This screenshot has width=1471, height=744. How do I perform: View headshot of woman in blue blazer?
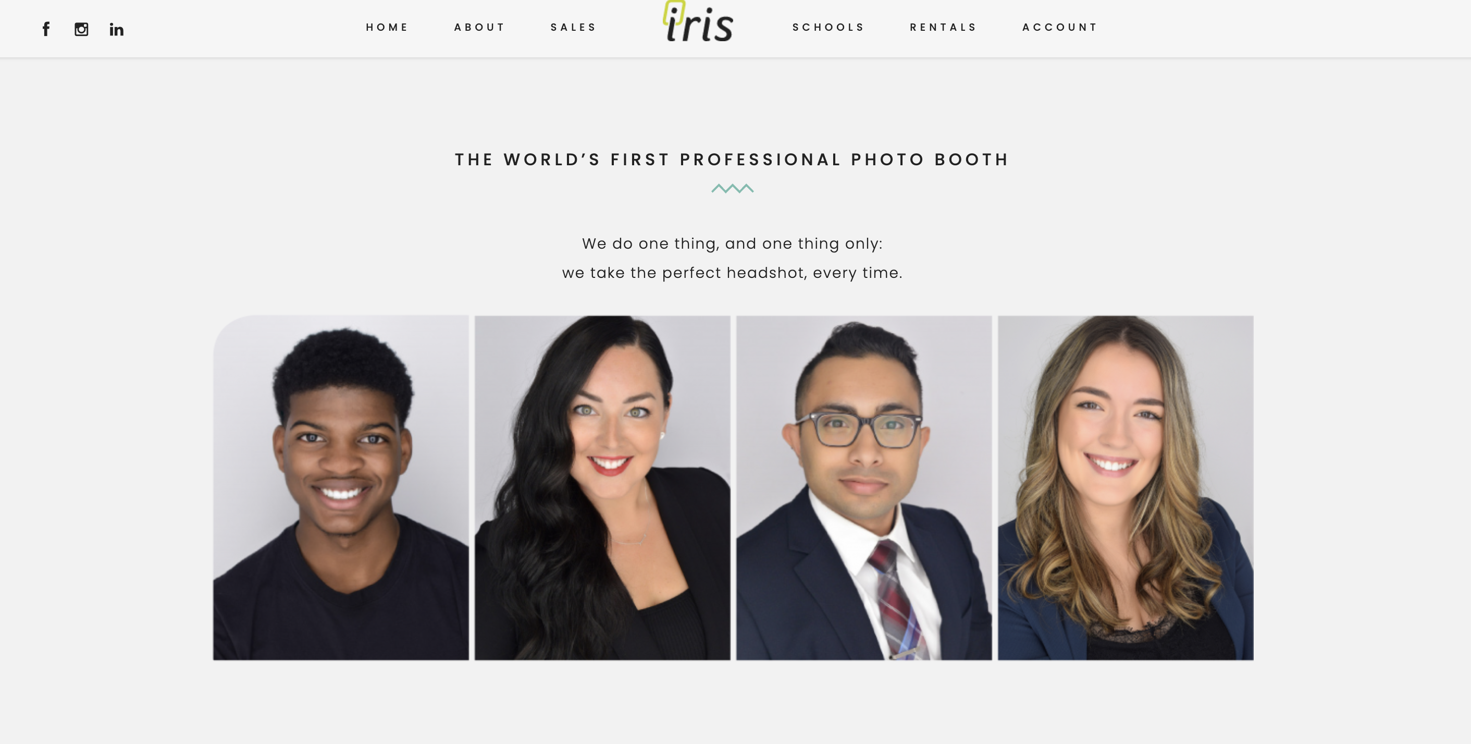pyautogui.click(x=1126, y=487)
